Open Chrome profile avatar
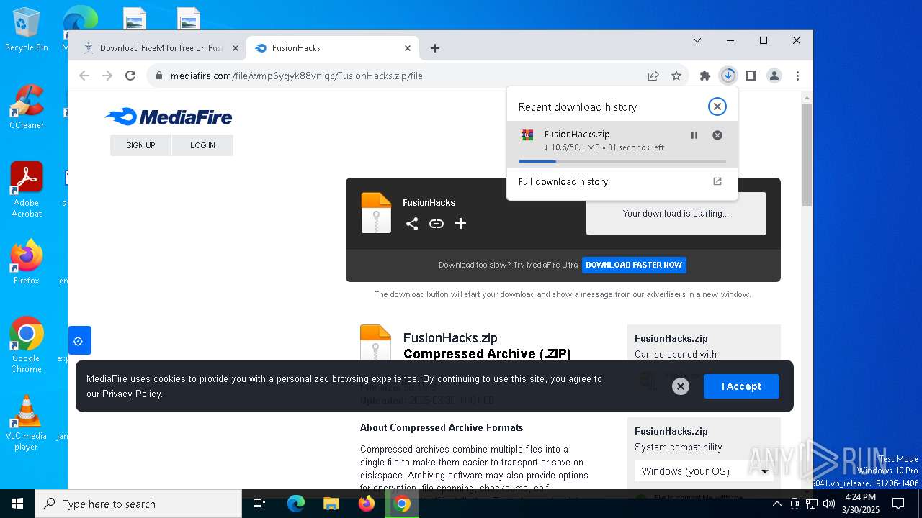The width and height of the screenshot is (922, 518). coord(774,76)
